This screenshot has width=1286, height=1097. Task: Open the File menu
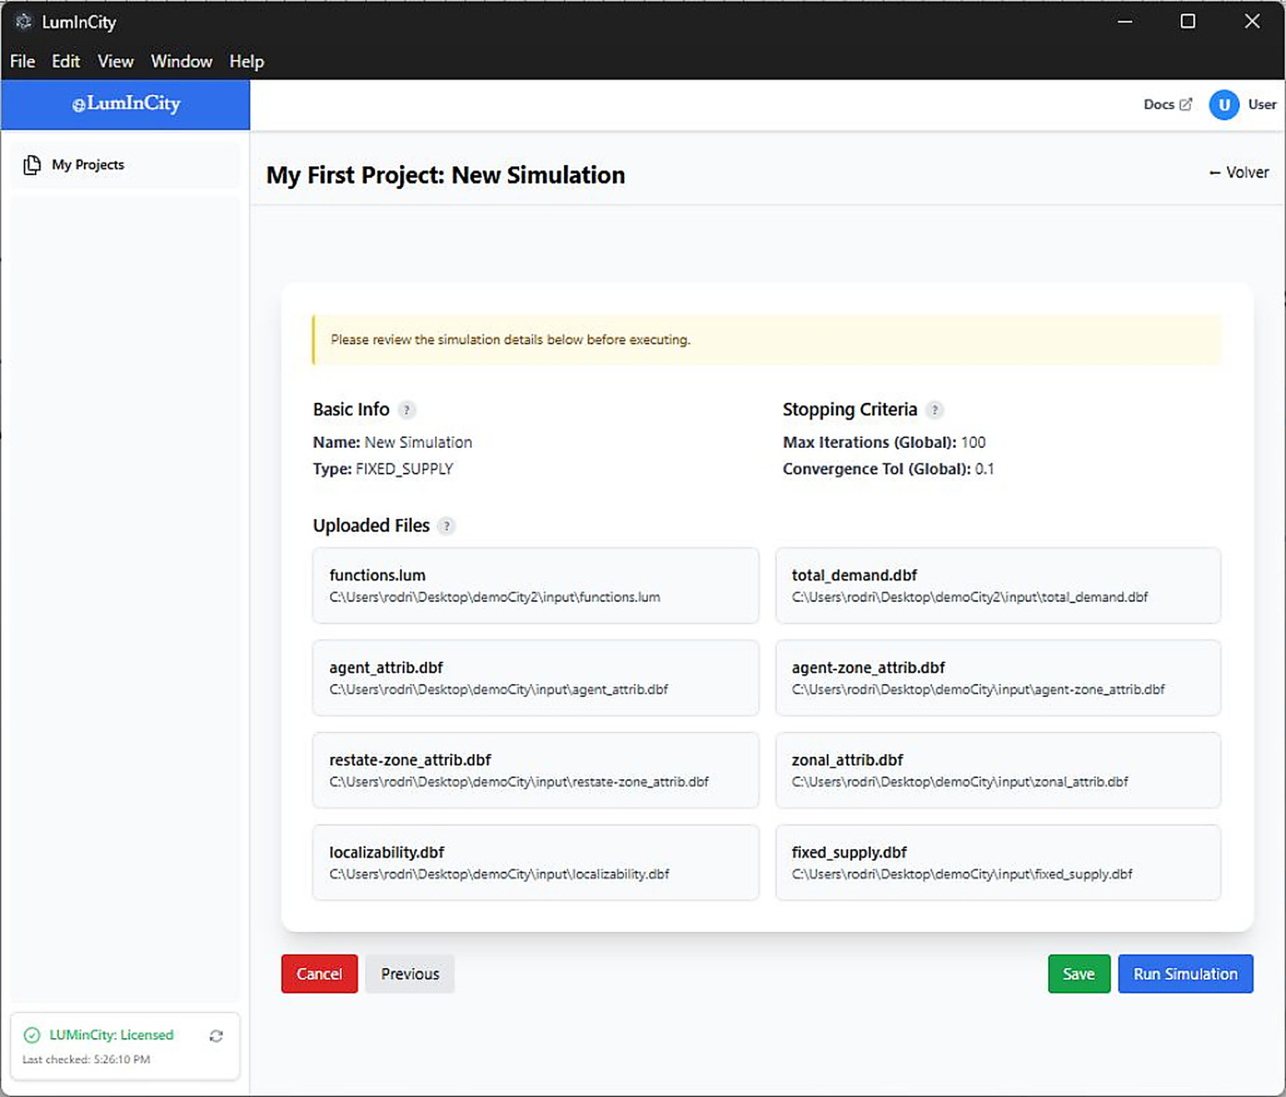click(x=23, y=61)
